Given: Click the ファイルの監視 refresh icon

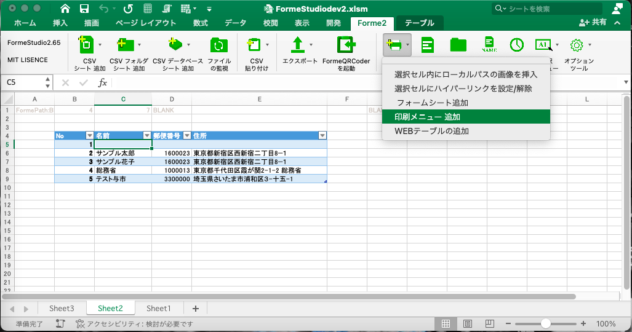Looking at the screenshot, I should coord(218,45).
